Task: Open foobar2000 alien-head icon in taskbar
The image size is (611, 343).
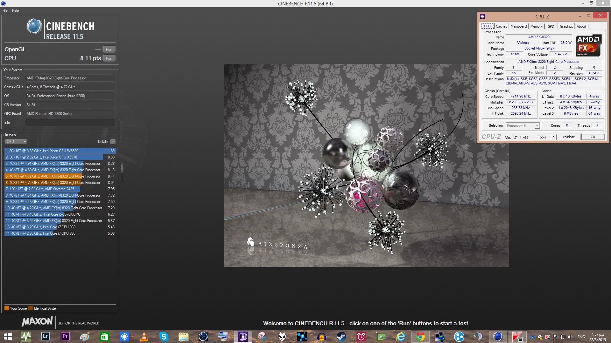Action: (x=282, y=337)
